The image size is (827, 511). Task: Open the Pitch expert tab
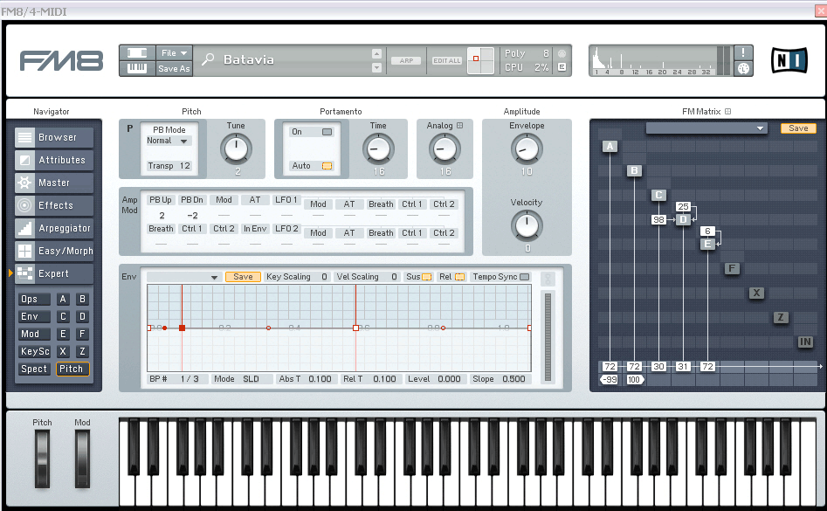point(72,369)
